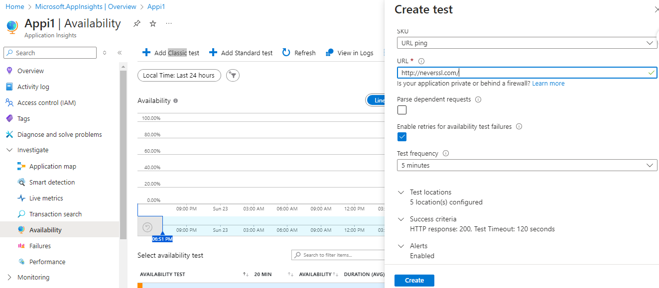The height and width of the screenshot is (288, 659).
Task: Click the timeline reset circular arrow icon
Action: pos(147,227)
